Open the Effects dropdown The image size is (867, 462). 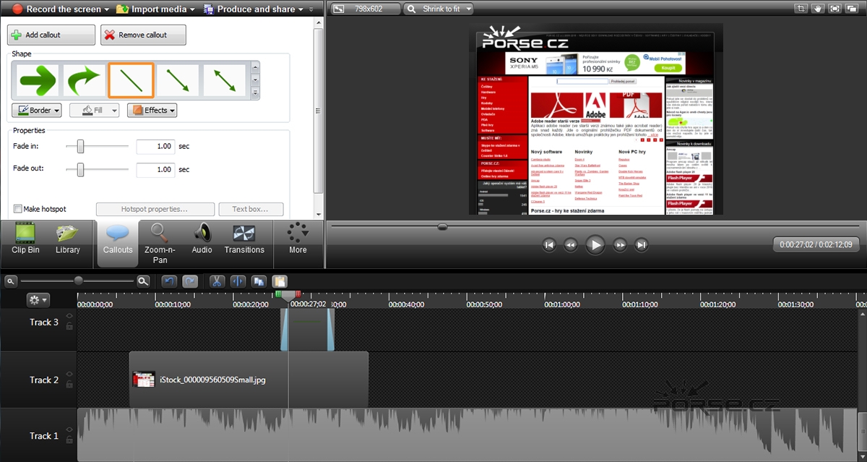click(152, 111)
